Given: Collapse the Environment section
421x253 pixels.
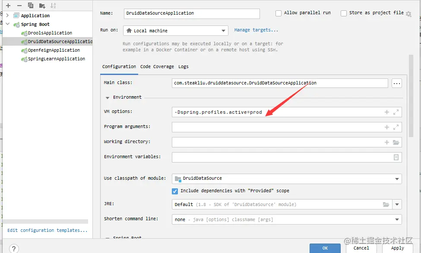Looking at the screenshot, I should [108, 97].
